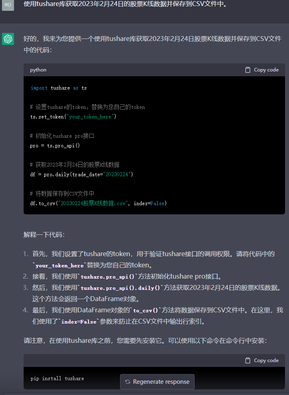This screenshot has height=395, width=289.
Task: Click comment '# 将数据保存到CSV文件中'
Action: 62,194
